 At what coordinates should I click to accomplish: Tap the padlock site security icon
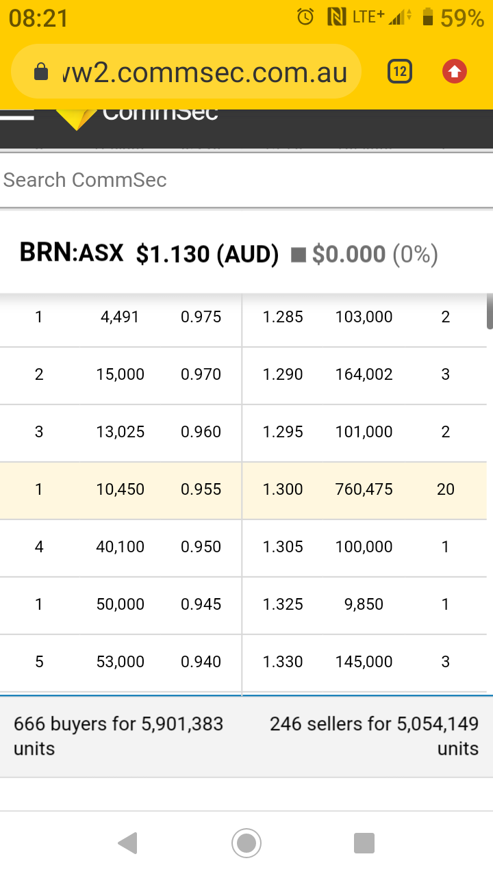point(41,72)
